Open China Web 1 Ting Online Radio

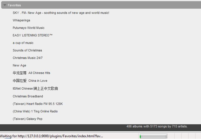click(35, 111)
